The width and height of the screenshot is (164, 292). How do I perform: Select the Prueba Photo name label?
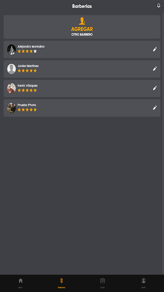click(x=27, y=105)
